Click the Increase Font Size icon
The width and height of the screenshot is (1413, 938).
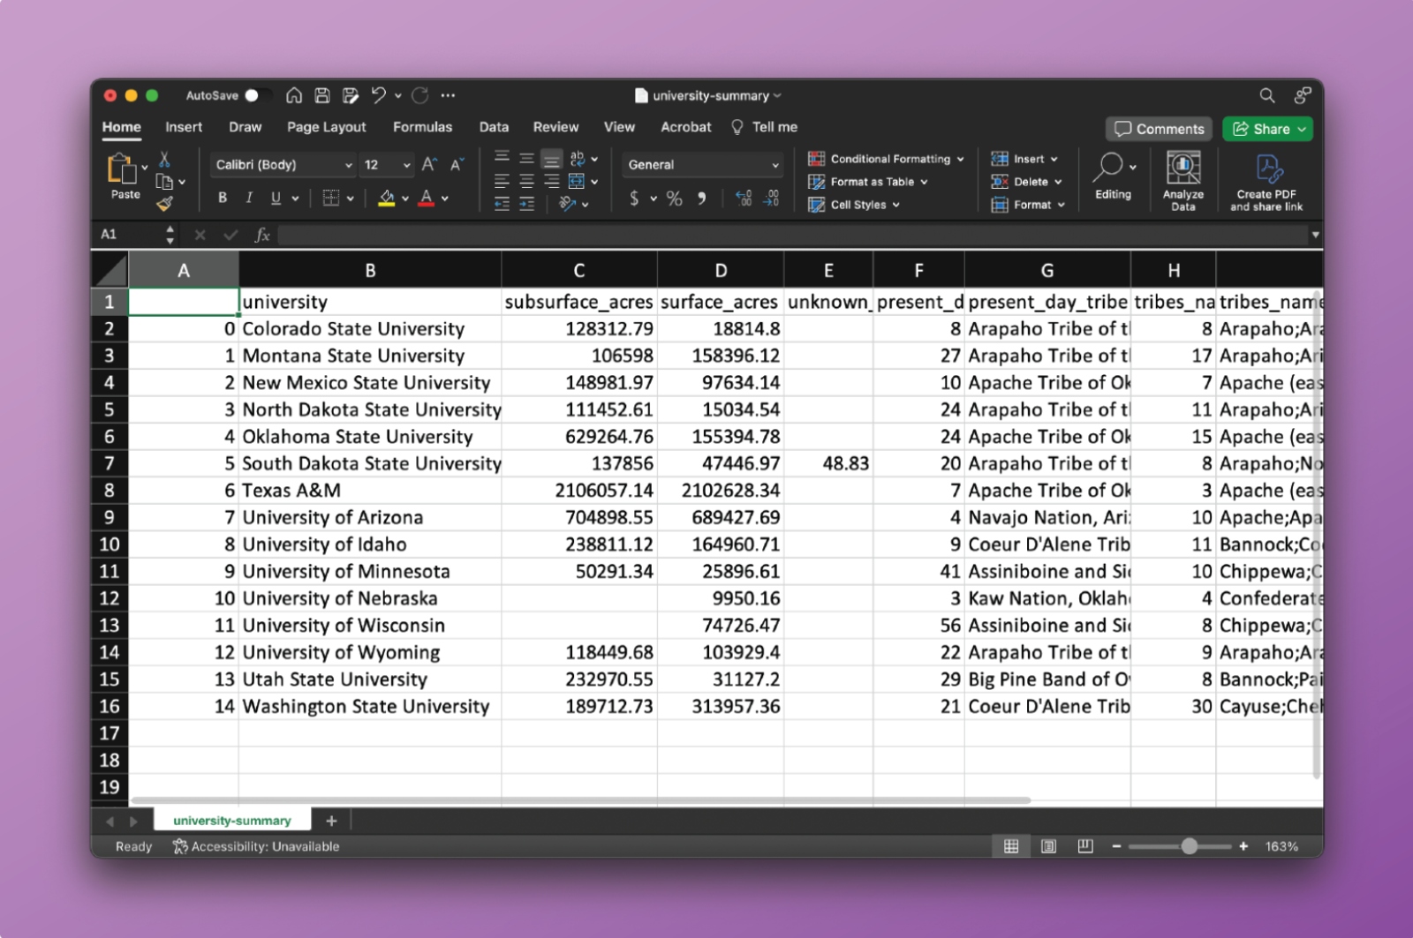[x=429, y=165]
